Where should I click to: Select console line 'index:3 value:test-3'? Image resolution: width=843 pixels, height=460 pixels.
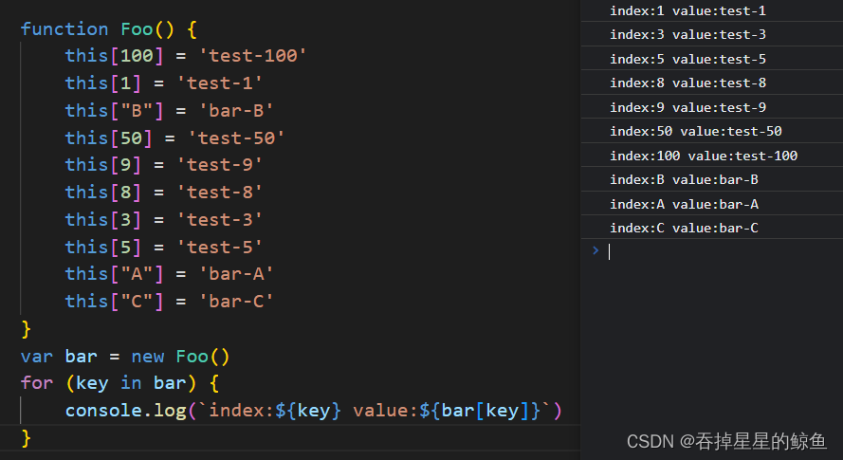[x=687, y=34]
